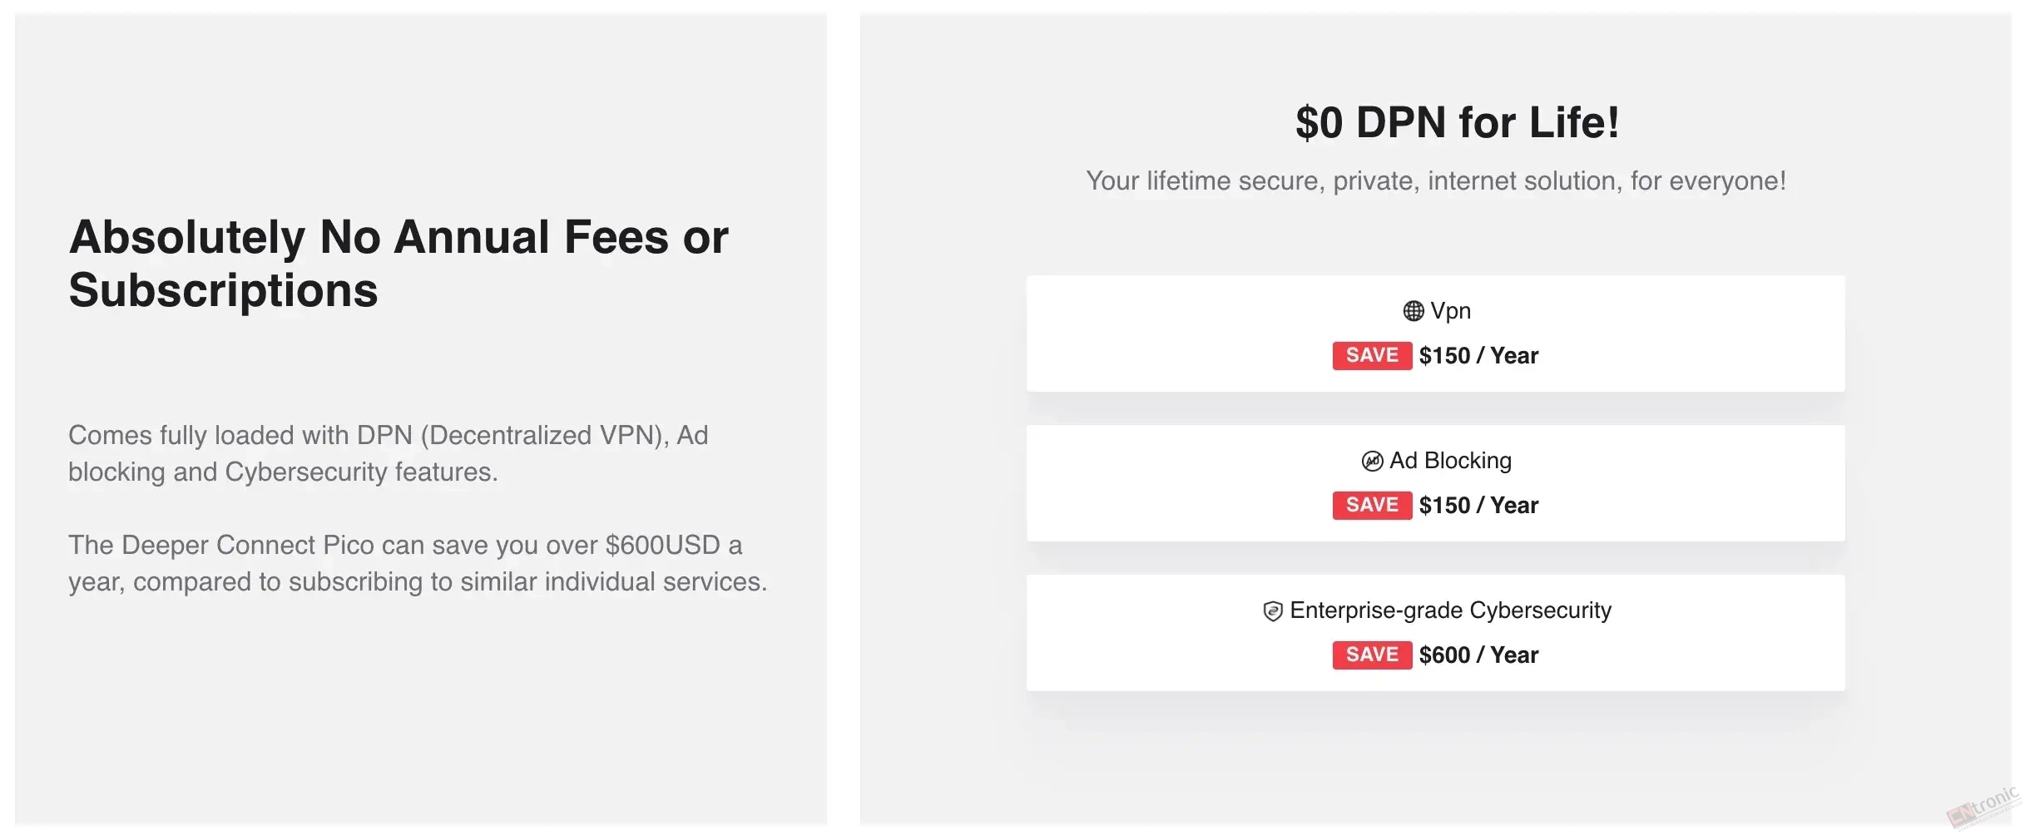Viewport: 2025px width, 835px height.
Task: Click the Ad Blocking $150 / Year price
Action: 1478,506
